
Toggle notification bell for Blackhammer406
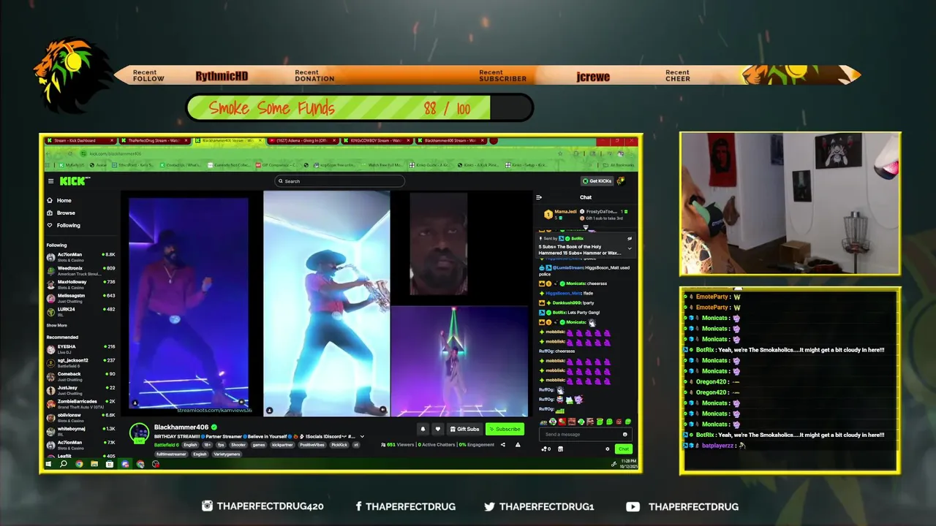click(423, 429)
